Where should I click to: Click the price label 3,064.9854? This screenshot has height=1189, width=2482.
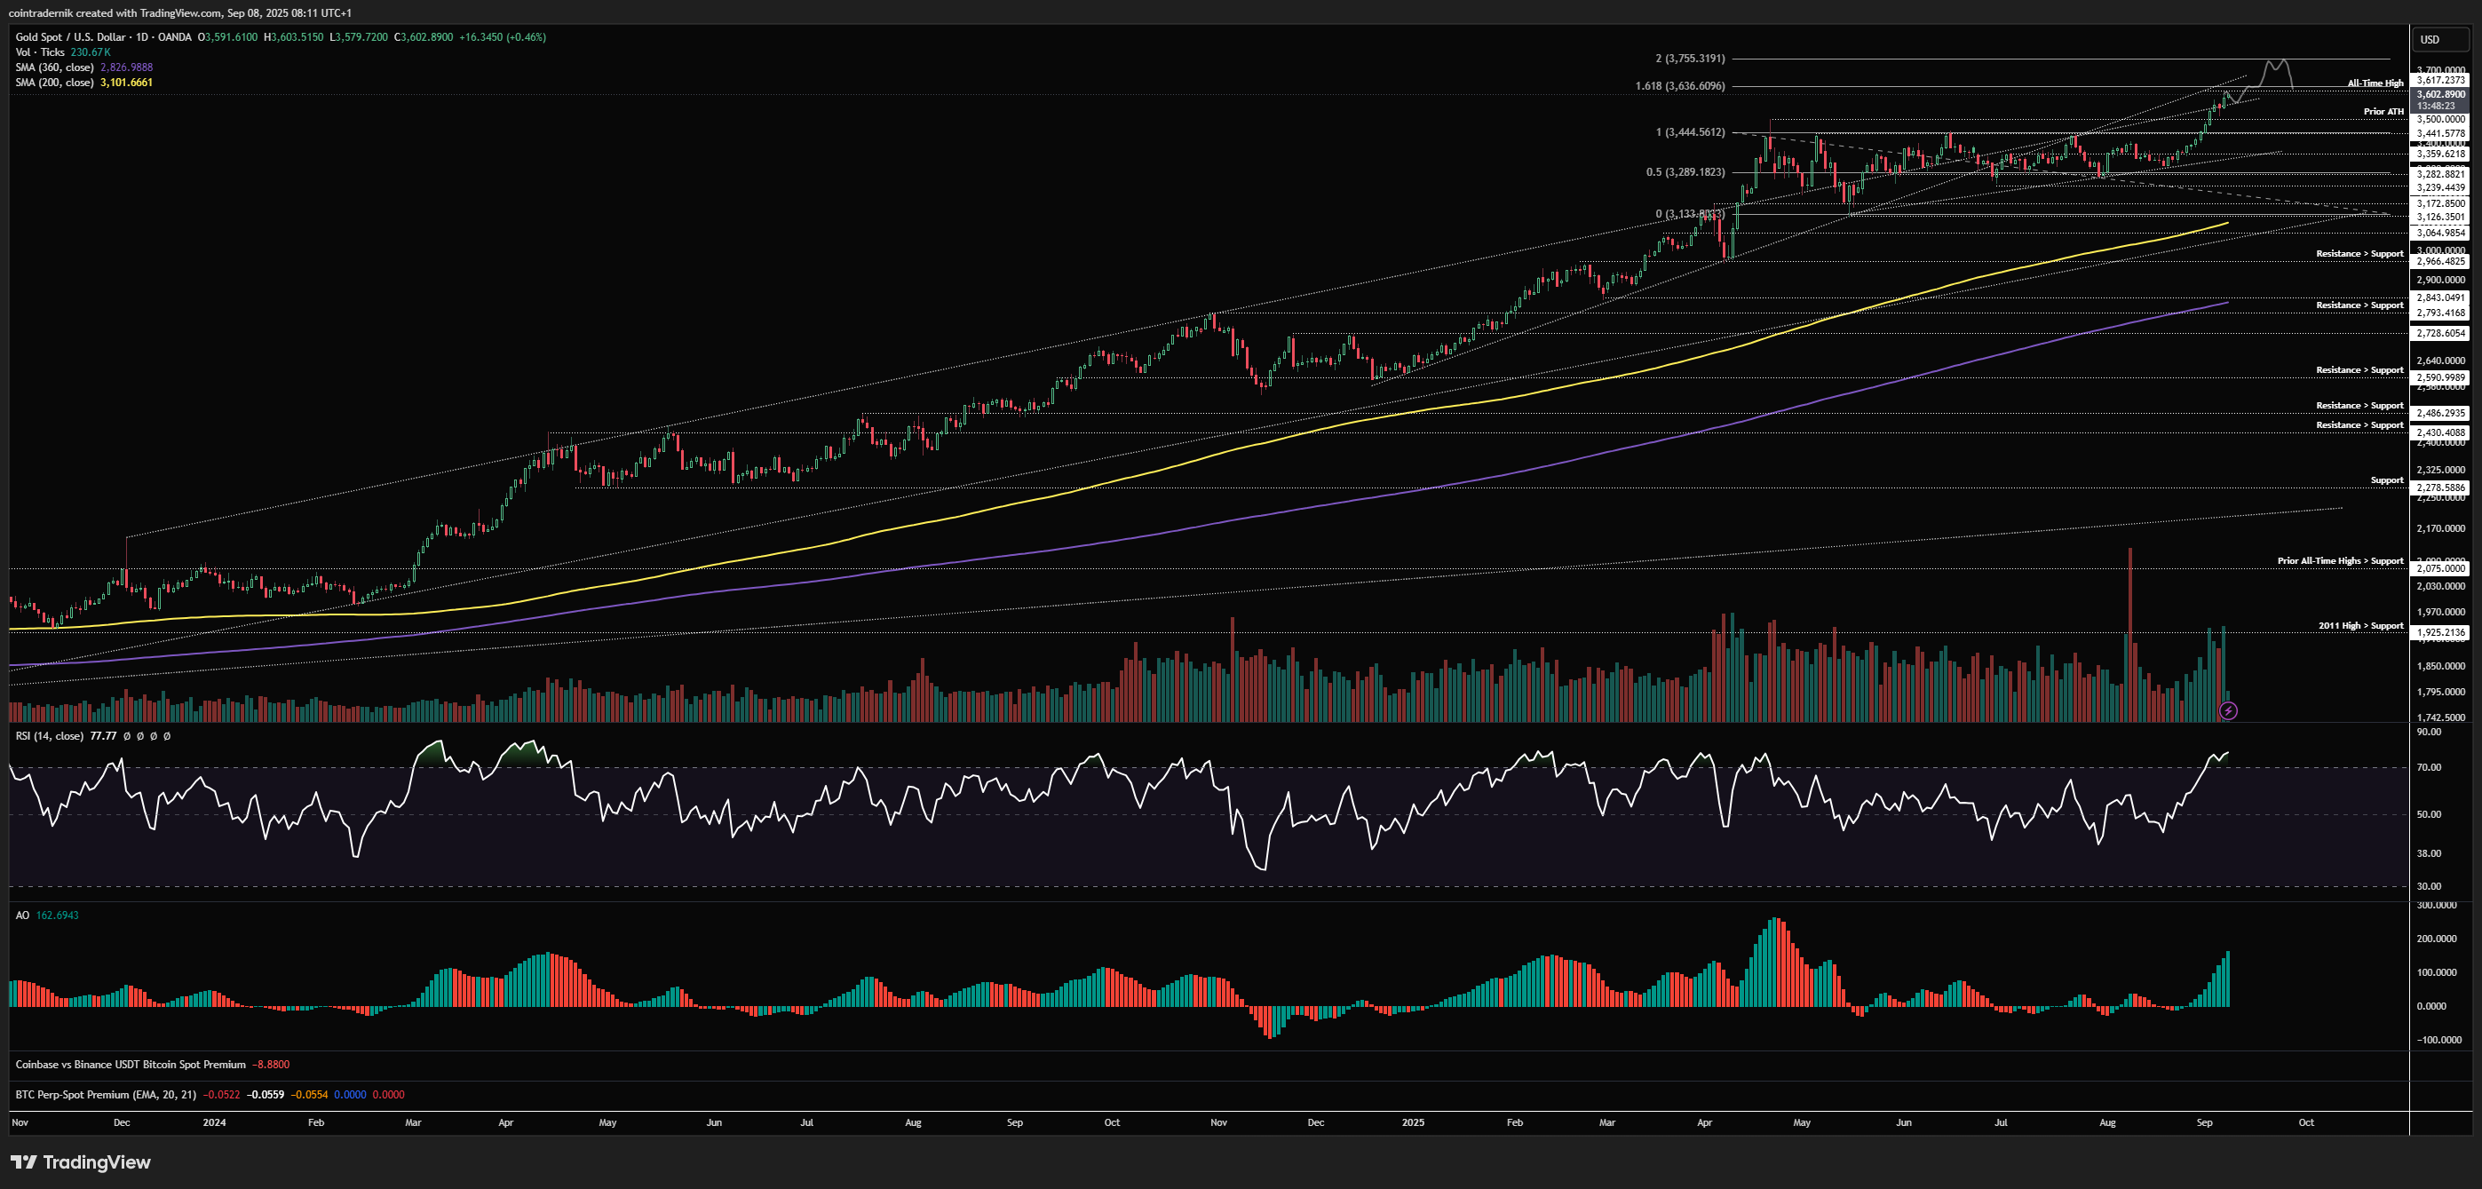pyautogui.click(x=2440, y=234)
